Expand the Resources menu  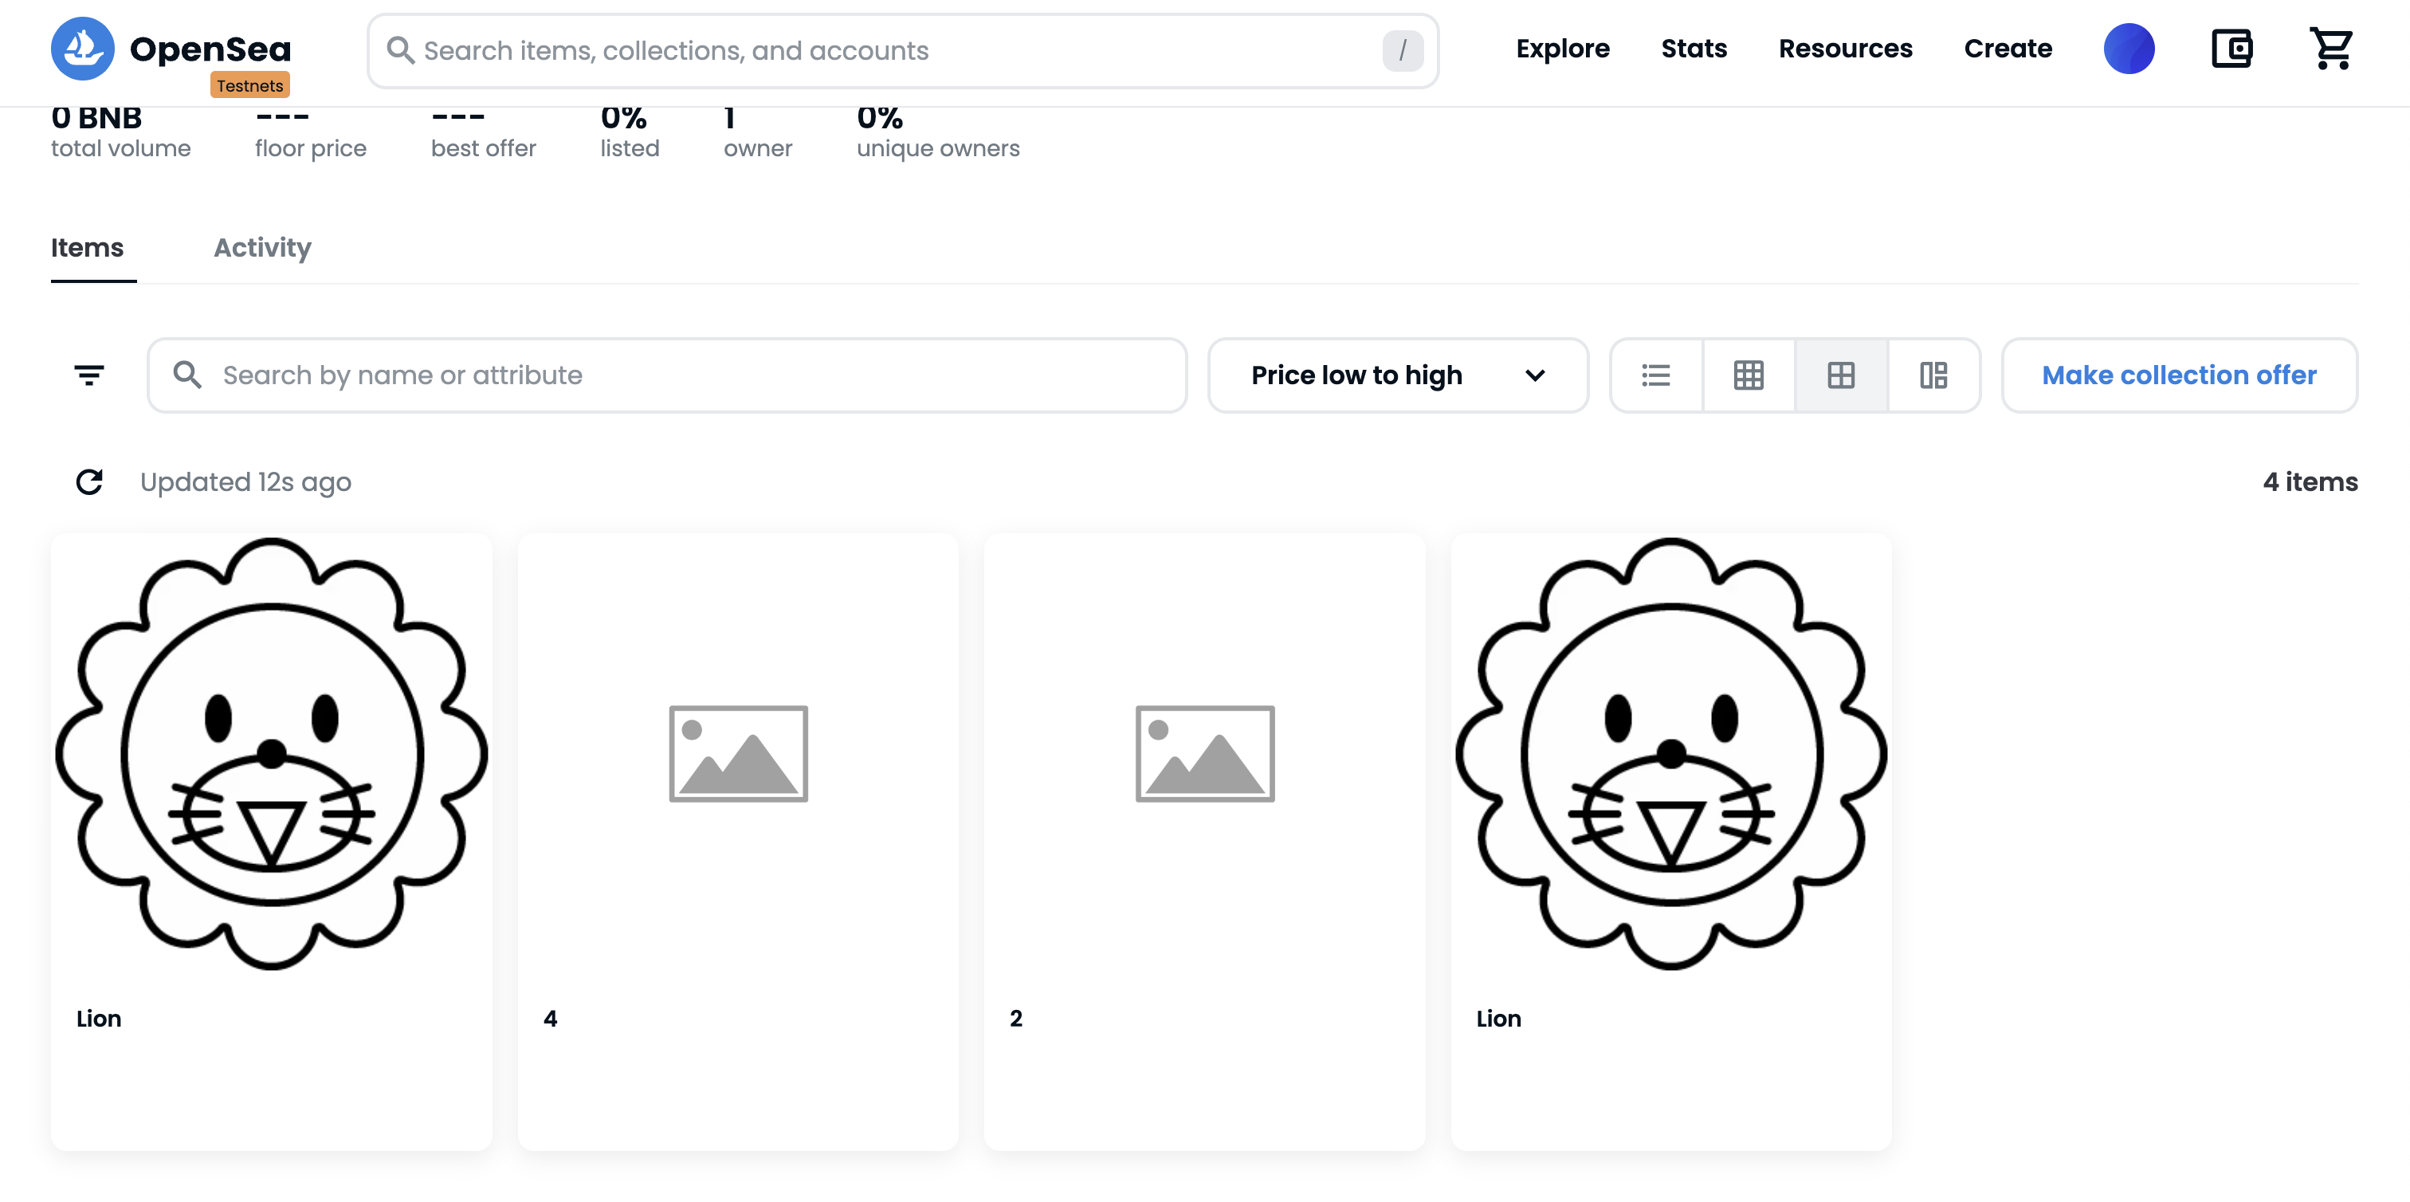pos(1844,49)
